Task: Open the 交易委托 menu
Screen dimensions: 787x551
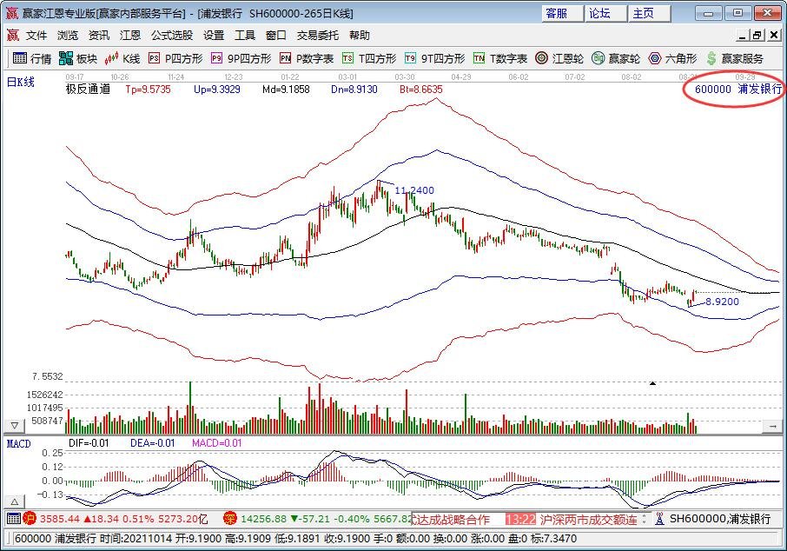Action: point(318,36)
